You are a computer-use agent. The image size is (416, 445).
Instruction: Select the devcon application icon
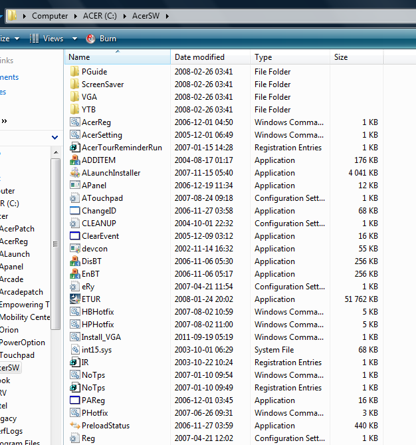[x=75, y=249]
